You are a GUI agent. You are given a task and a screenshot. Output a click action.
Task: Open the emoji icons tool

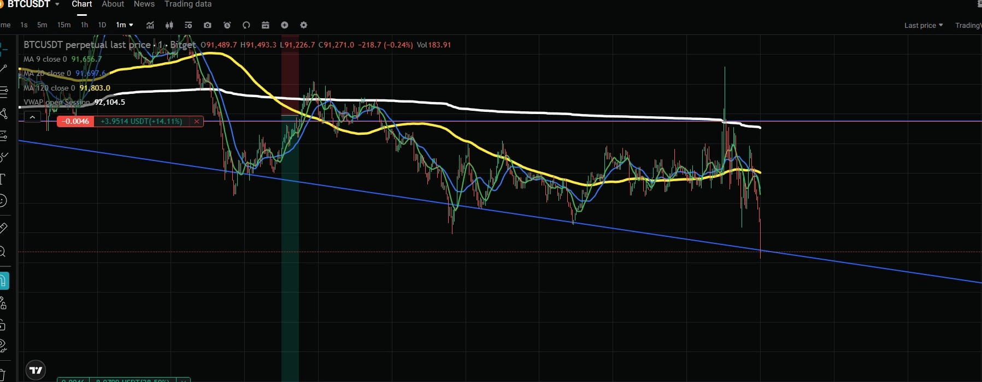coord(3,201)
